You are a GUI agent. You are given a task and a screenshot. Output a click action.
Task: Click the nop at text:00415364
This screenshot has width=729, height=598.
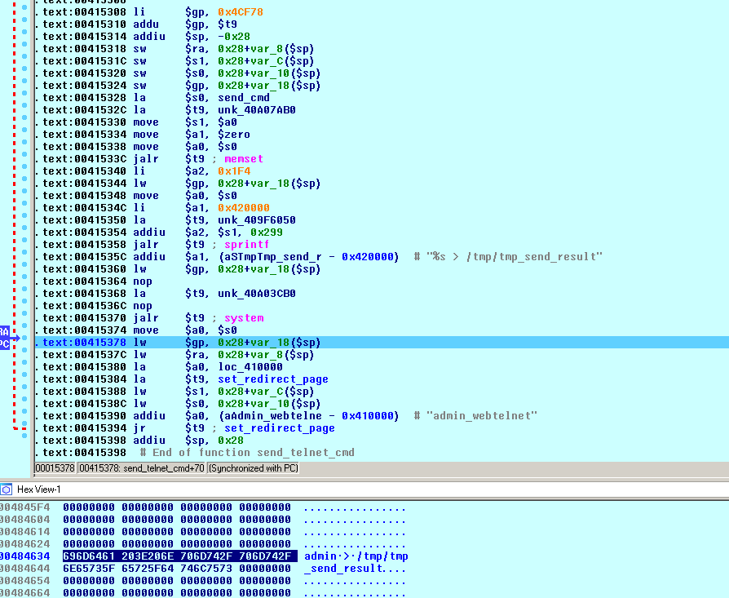[x=143, y=281]
